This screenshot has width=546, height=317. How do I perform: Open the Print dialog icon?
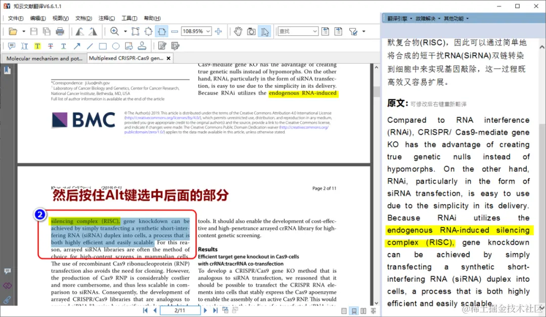pos(60,31)
